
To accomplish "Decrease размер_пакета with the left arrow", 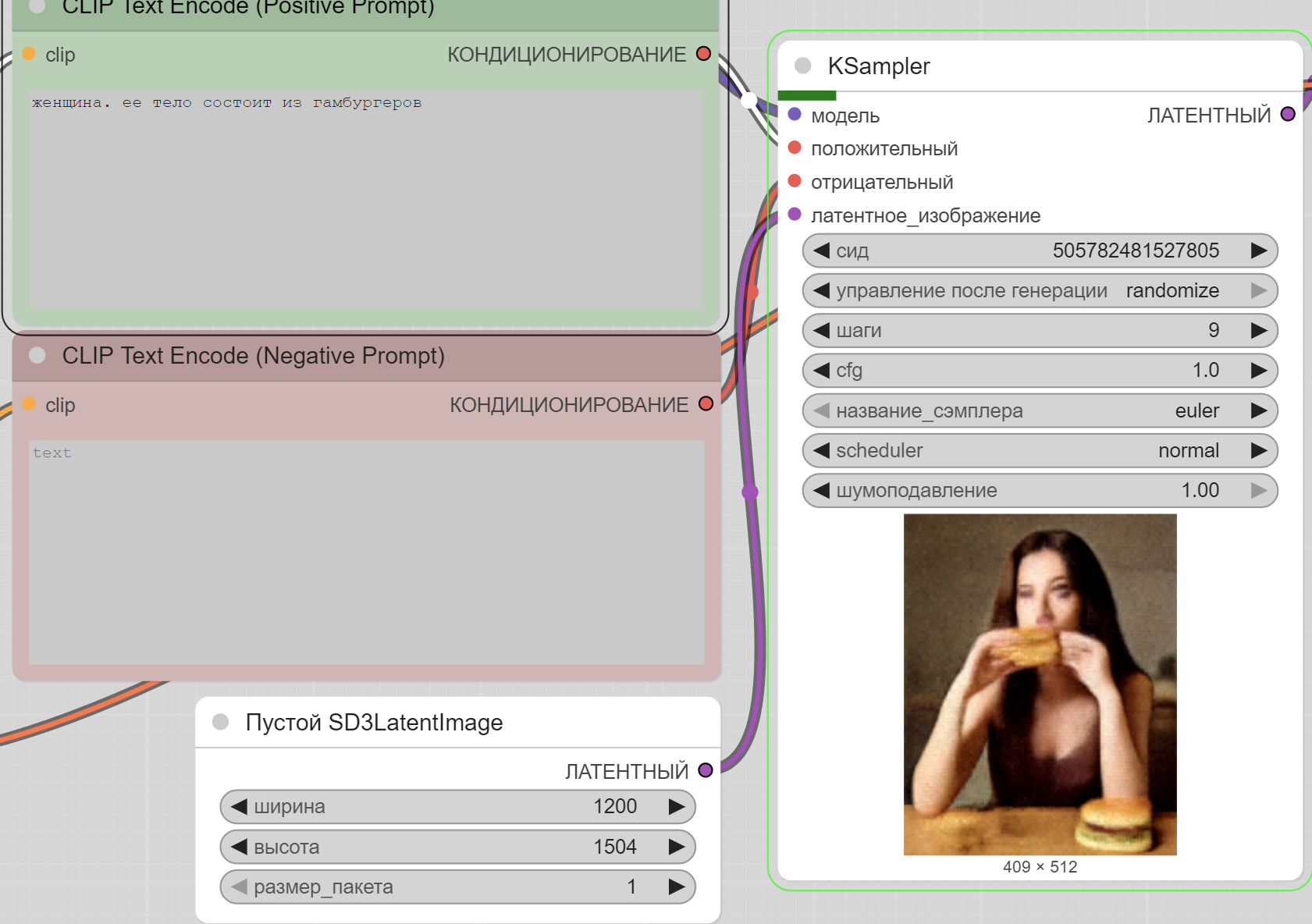I will coord(239,887).
